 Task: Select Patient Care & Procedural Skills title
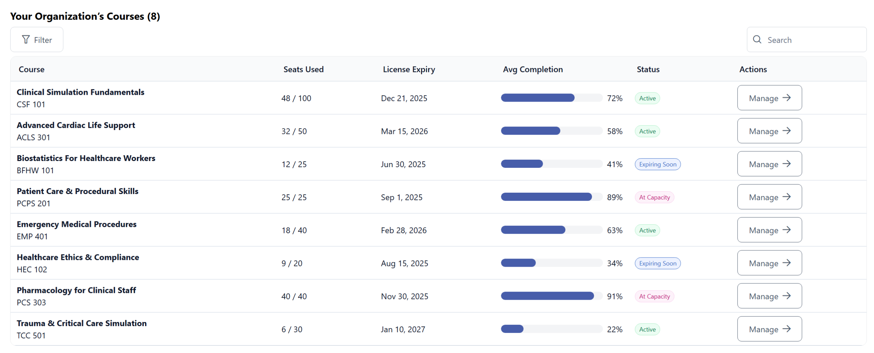click(77, 191)
